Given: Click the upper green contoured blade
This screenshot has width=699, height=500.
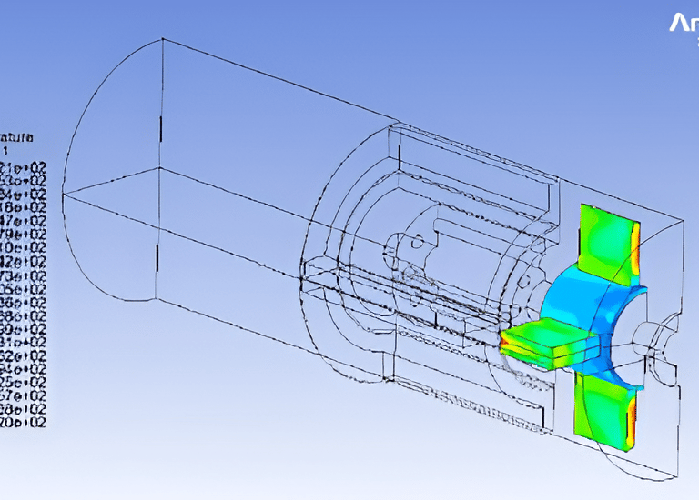Looking at the screenshot, I should coord(610,245).
